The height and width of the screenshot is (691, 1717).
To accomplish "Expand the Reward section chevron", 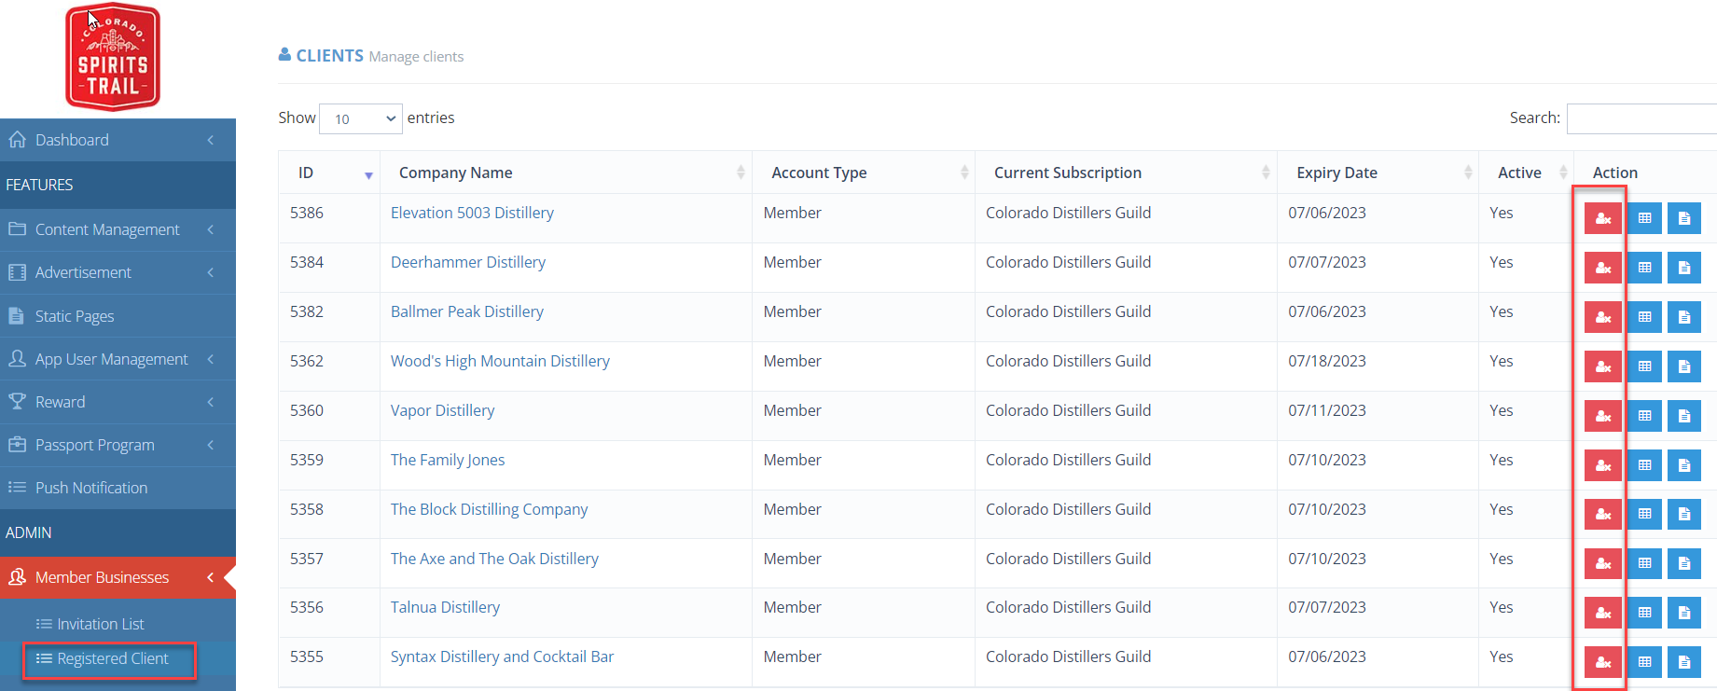I will tap(211, 402).
